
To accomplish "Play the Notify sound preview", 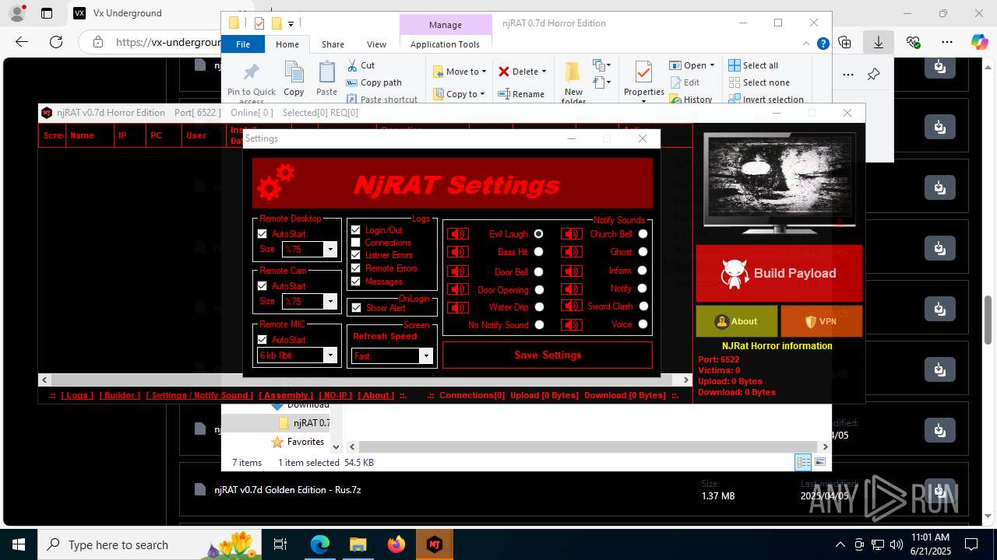I will (572, 289).
